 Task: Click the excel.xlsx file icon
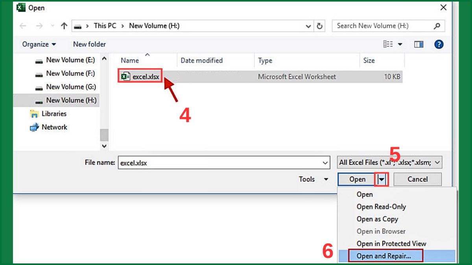tap(125, 76)
